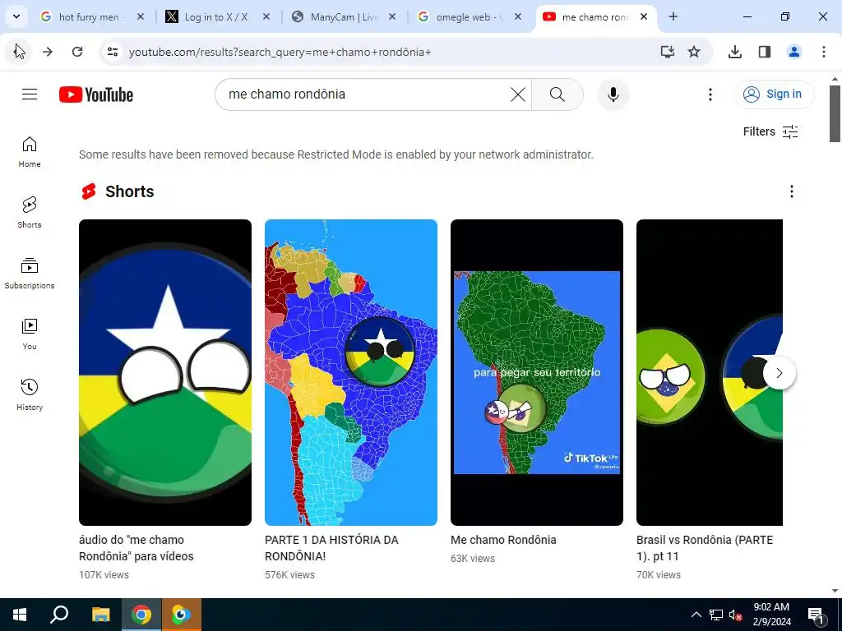Open PARTE 1 DA HISTÓRIA DA RONDÔNIA thumbnail
This screenshot has height=631, width=842.
click(x=350, y=372)
